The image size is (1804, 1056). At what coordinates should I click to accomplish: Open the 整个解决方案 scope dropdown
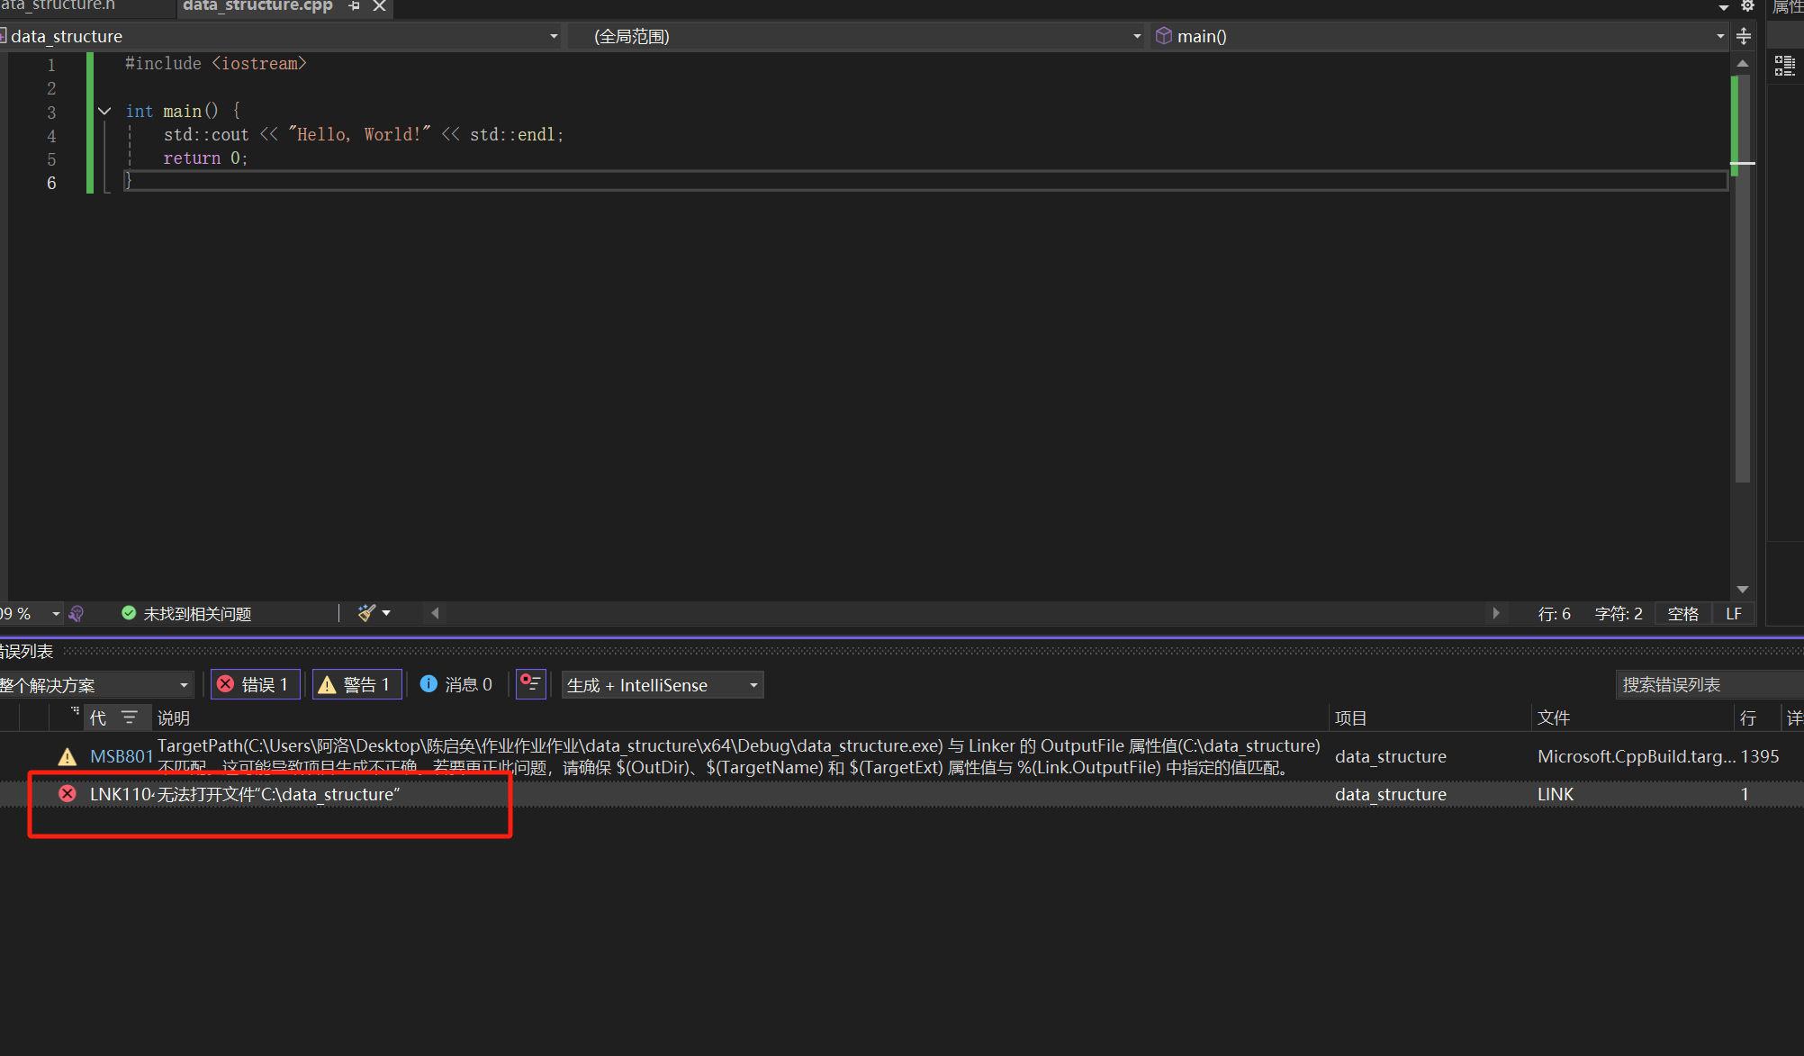pyautogui.click(x=95, y=685)
